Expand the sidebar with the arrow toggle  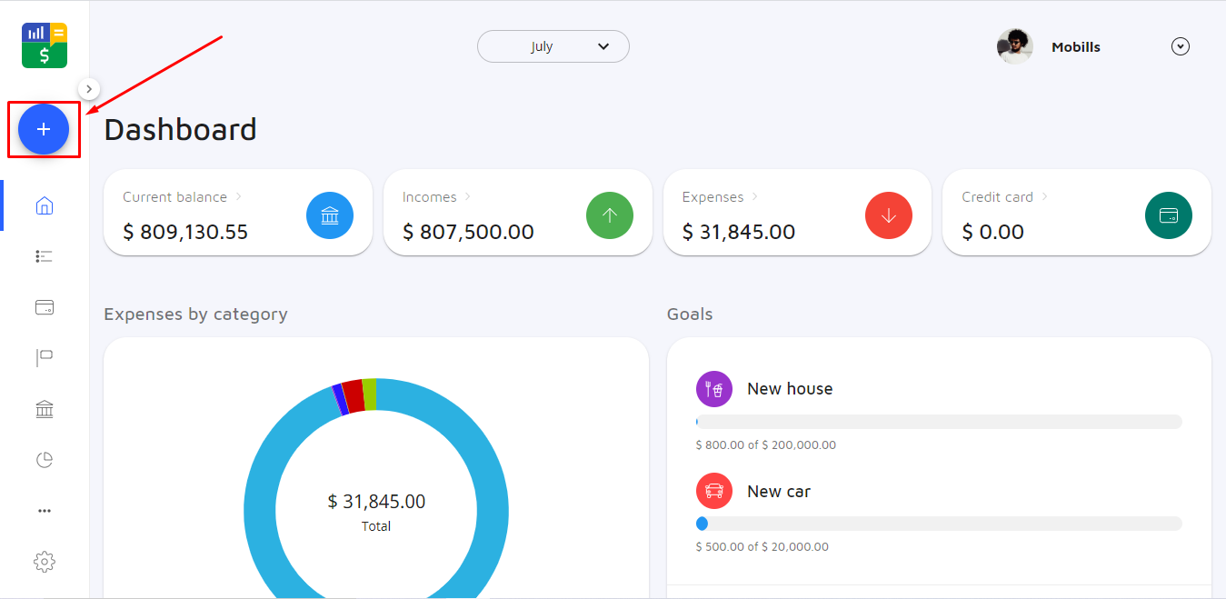point(88,88)
